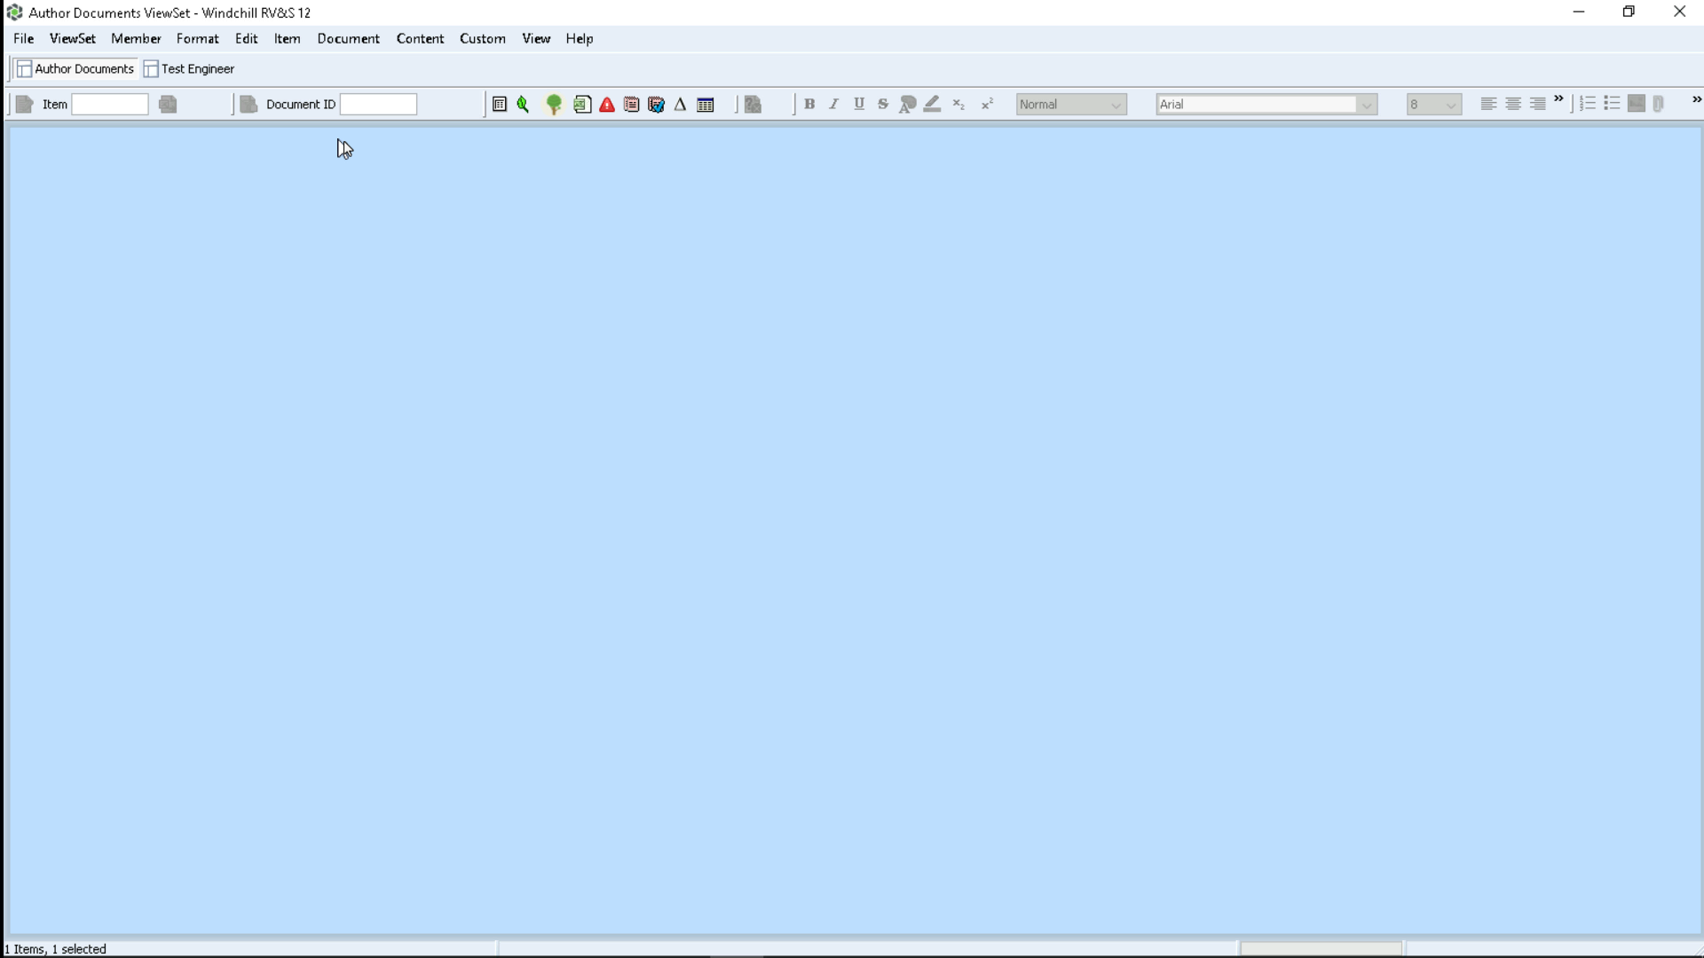The image size is (1704, 958).
Task: Click the red notepad icon
Action: [631, 105]
